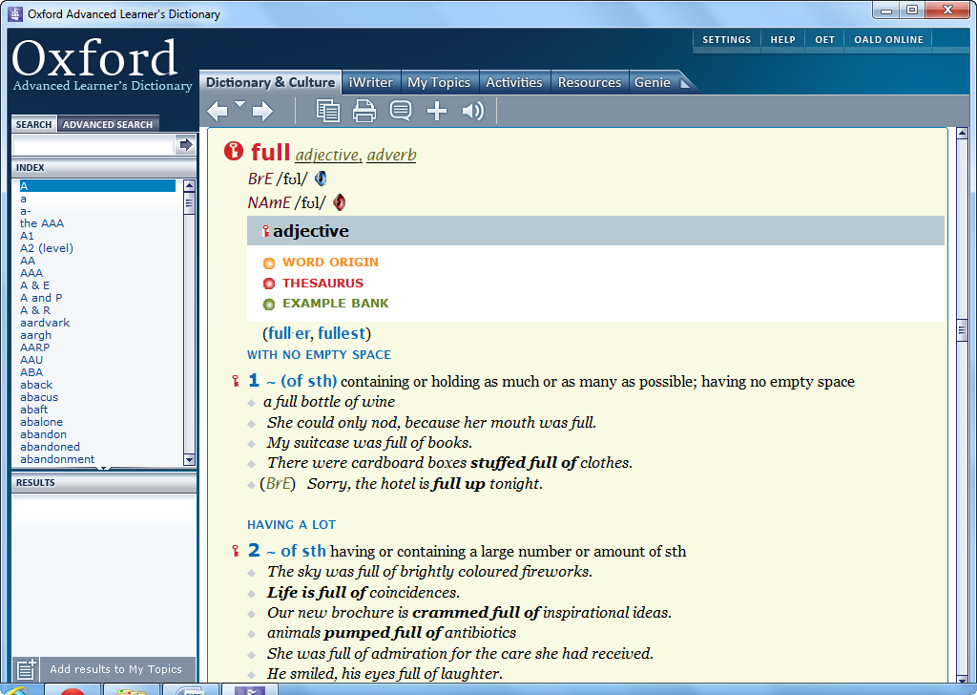Viewport: 977px width, 695px height.
Task: Play the BrE pronunciation audio
Action: tap(321, 179)
